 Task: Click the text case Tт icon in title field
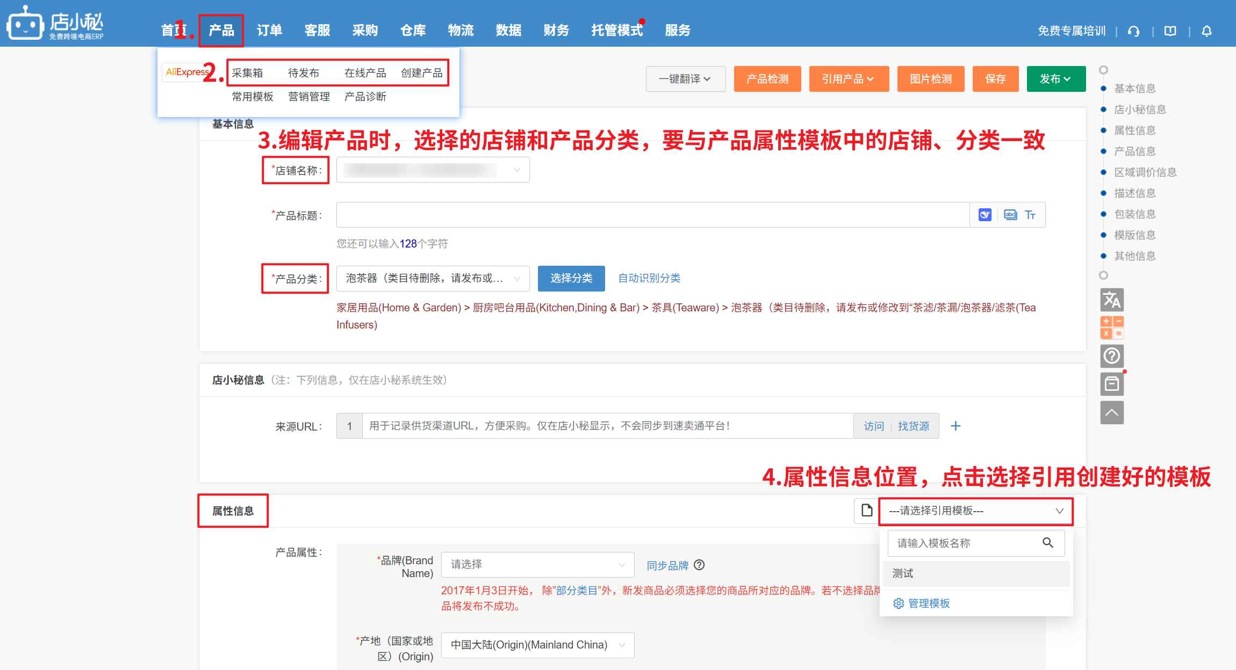[1030, 215]
